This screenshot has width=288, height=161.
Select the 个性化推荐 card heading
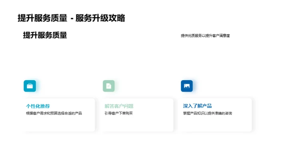[38, 106]
